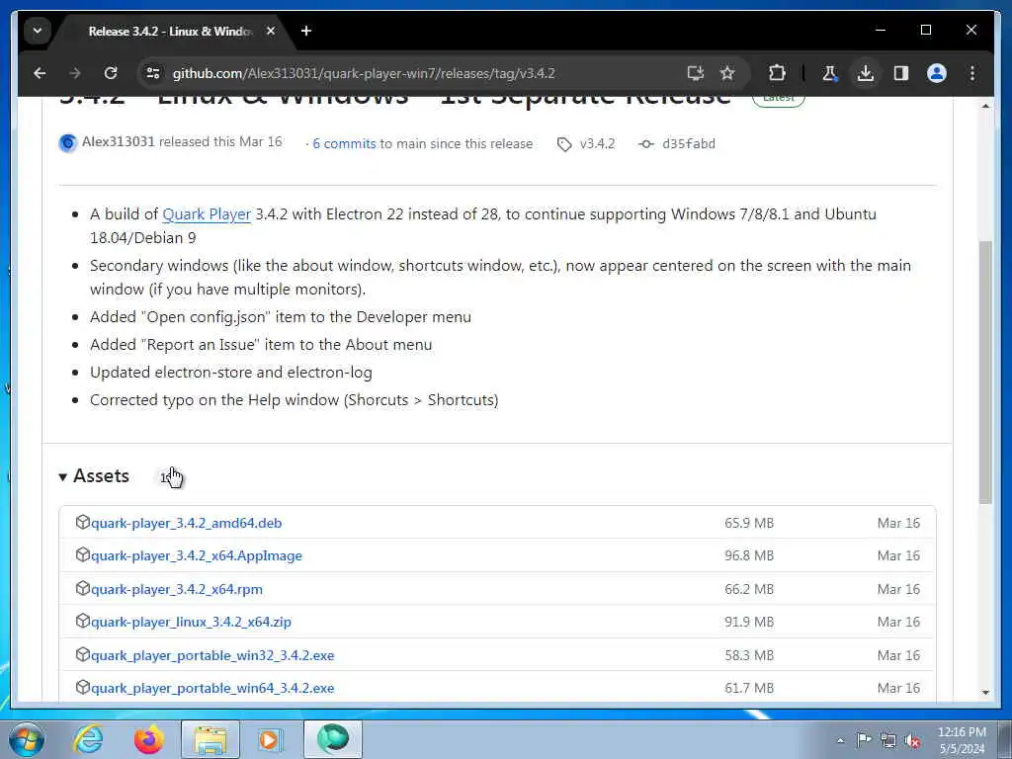Download quark-player_3.4.2_x64.AppImage

tap(197, 555)
